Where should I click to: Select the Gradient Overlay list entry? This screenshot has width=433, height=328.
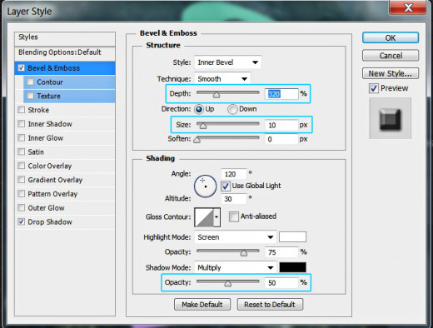click(x=65, y=180)
